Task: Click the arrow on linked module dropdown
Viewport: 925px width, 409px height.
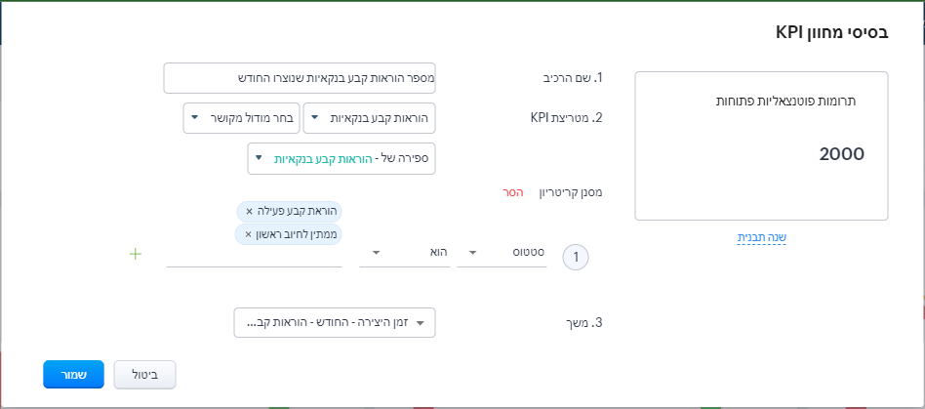Action: [195, 117]
